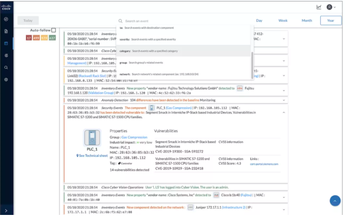Click the PLC_1 device icon in properties
Screen dimensions: 345x217
92,138
